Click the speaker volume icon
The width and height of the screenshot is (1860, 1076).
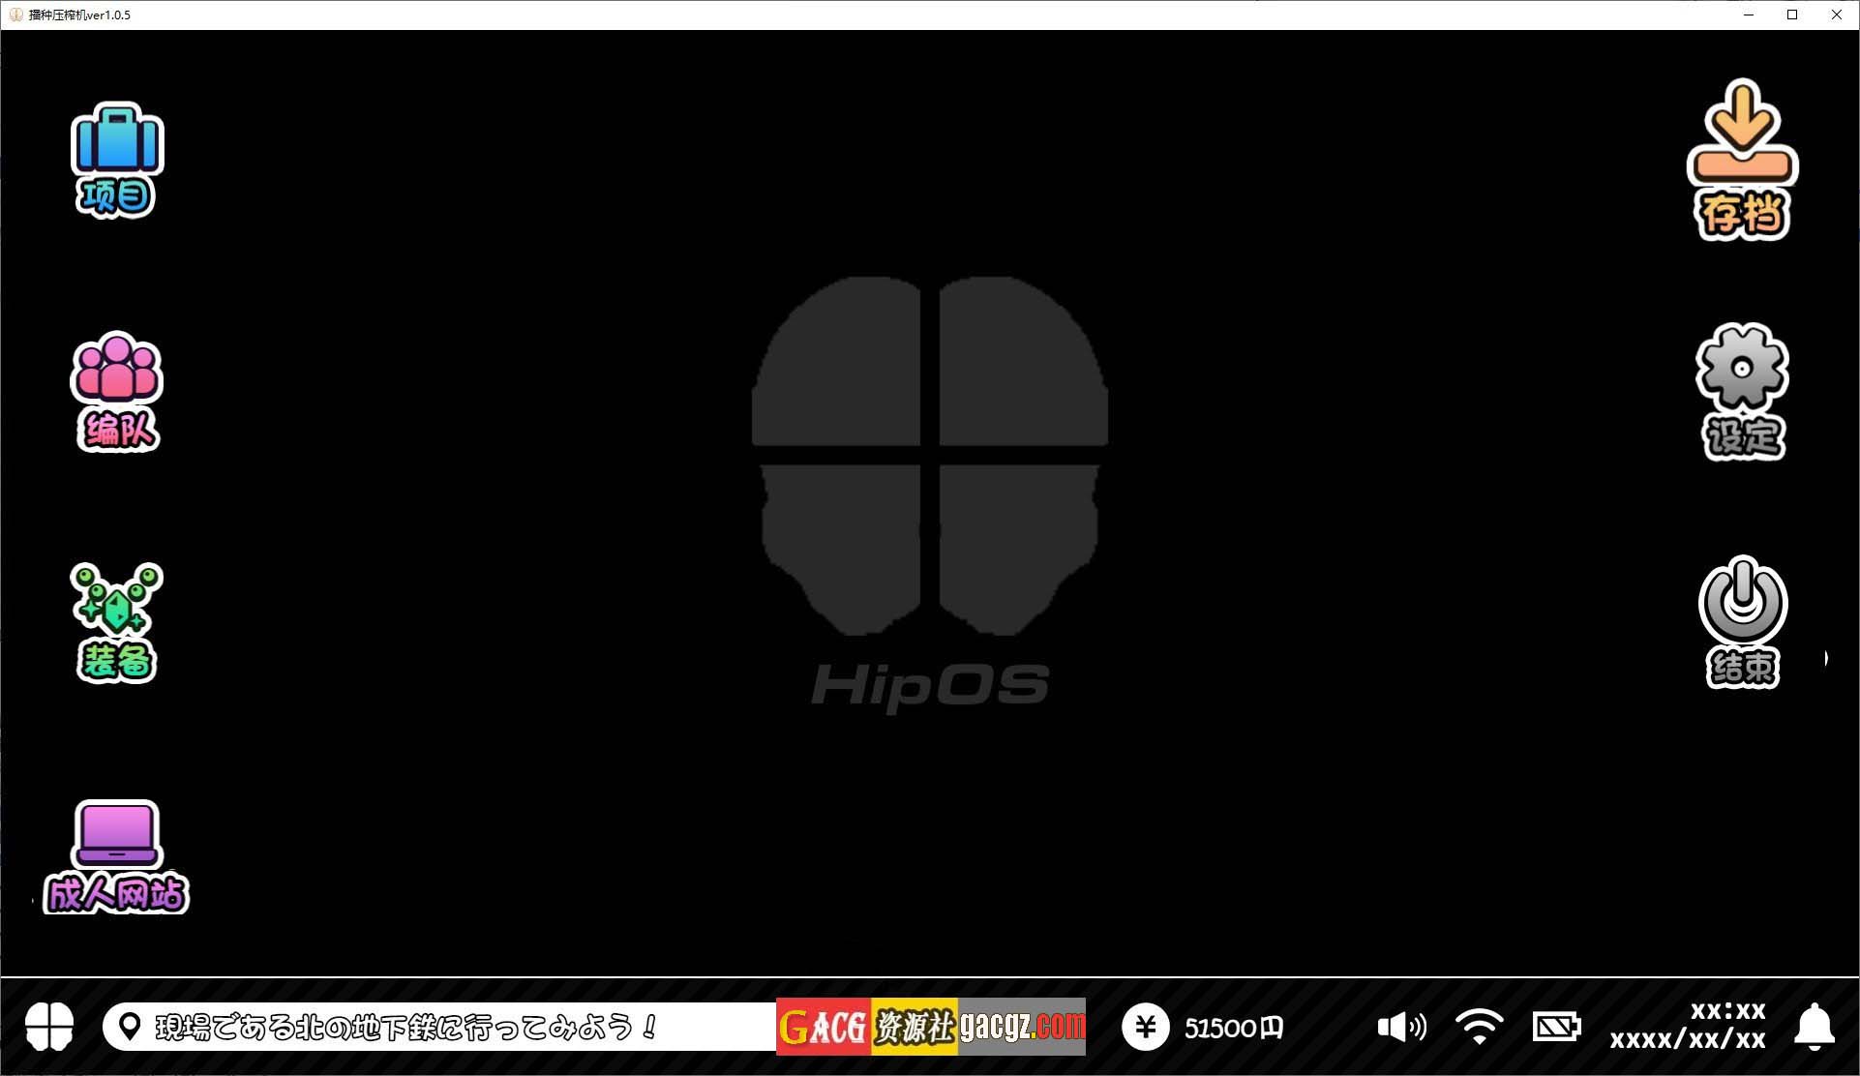(x=1401, y=1027)
